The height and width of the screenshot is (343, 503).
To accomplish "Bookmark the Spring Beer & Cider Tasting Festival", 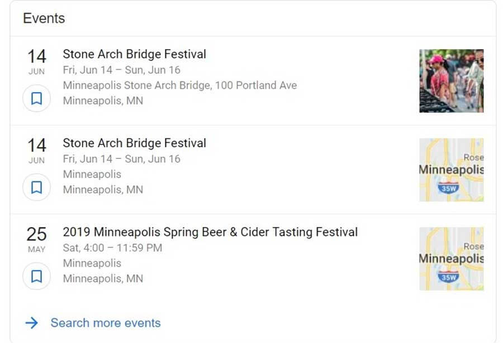I will click(36, 276).
